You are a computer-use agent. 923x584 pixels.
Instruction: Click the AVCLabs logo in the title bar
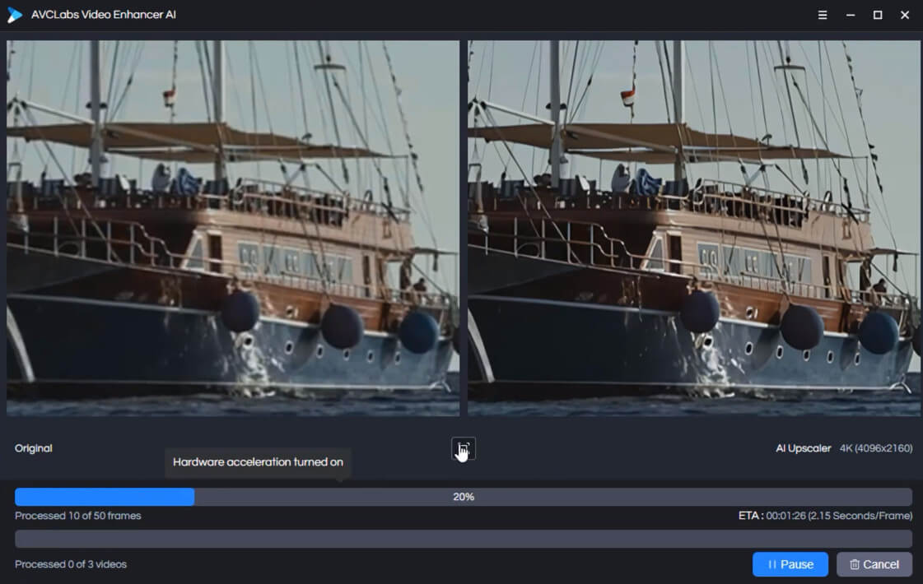click(16, 14)
